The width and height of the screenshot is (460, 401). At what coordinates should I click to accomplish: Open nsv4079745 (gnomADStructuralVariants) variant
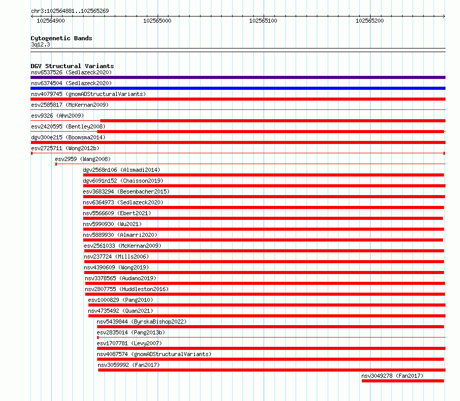pyautogui.click(x=88, y=94)
